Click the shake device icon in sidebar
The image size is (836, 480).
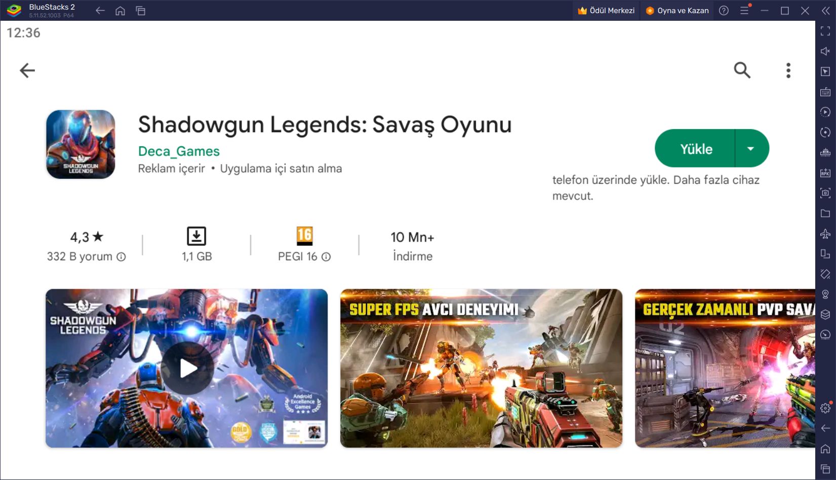click(x=825, y=274)
